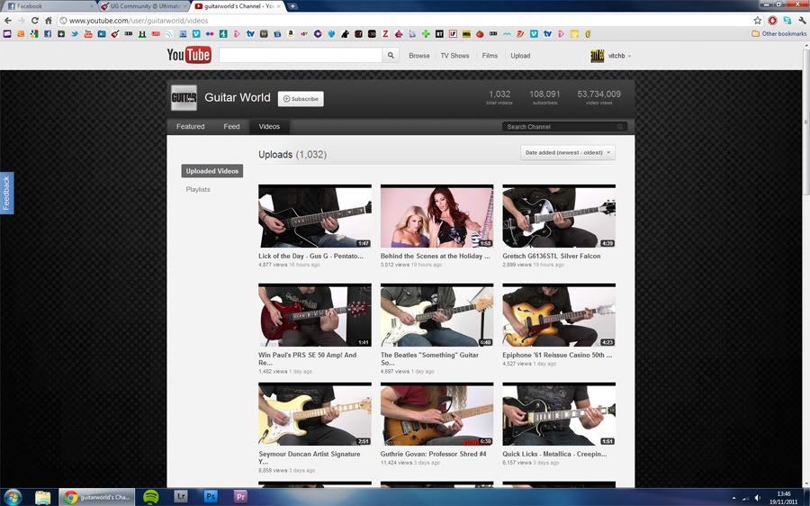Open the Other bookmarks folder

click(779, 33)
